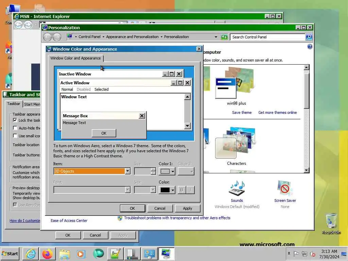Screen dimensions: 348x261
Task: Open the Ease of Access Center link
Action: (x=69, y=221)
